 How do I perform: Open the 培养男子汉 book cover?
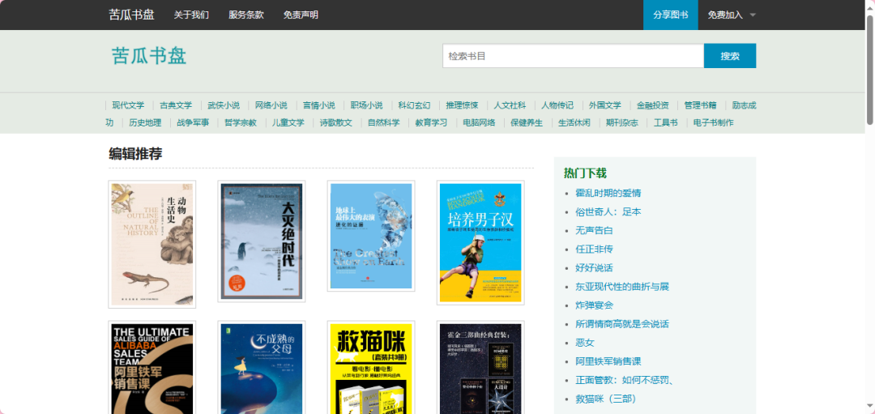pyautogui.click(x=480, y=242)
